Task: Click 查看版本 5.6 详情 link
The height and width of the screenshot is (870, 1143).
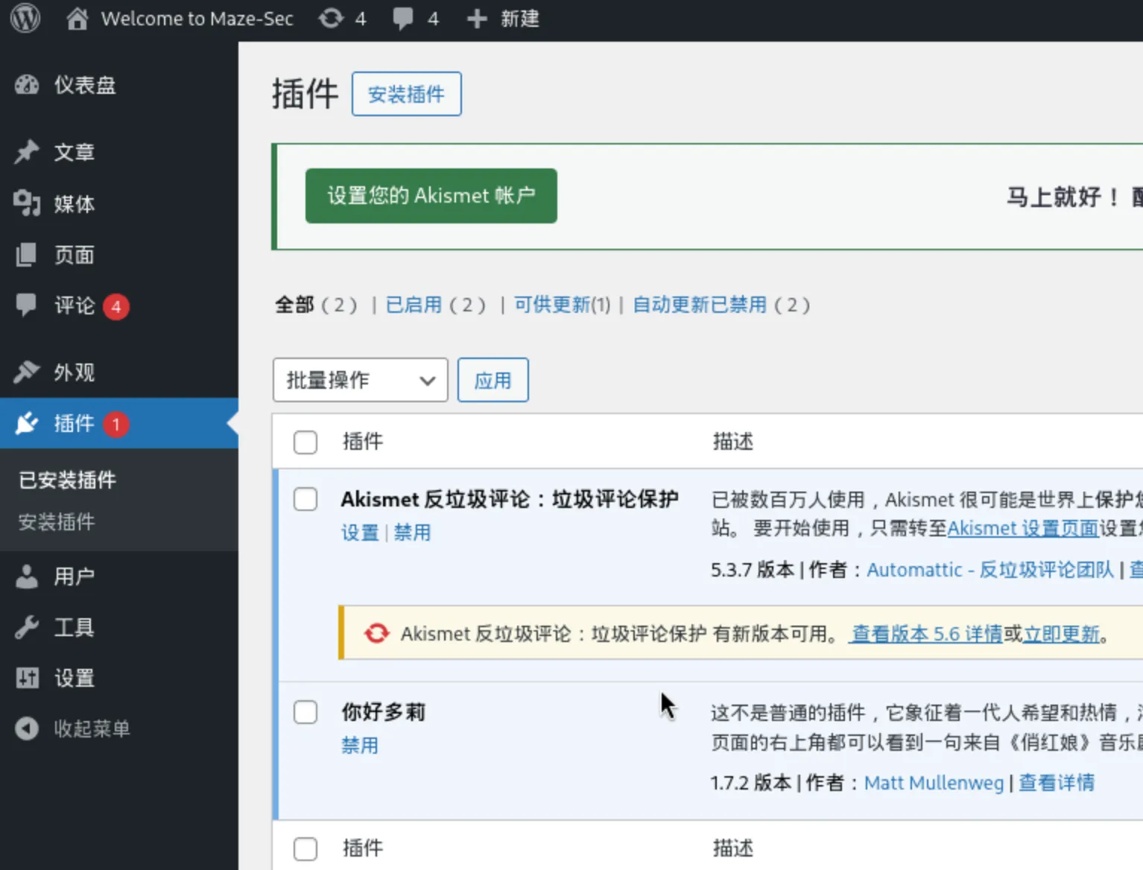Action: pyautogui.click(x=927, y=634)
